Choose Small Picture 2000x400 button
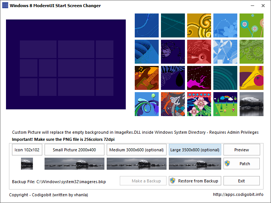This screenshot has height=203, width=271. point(74,150)
